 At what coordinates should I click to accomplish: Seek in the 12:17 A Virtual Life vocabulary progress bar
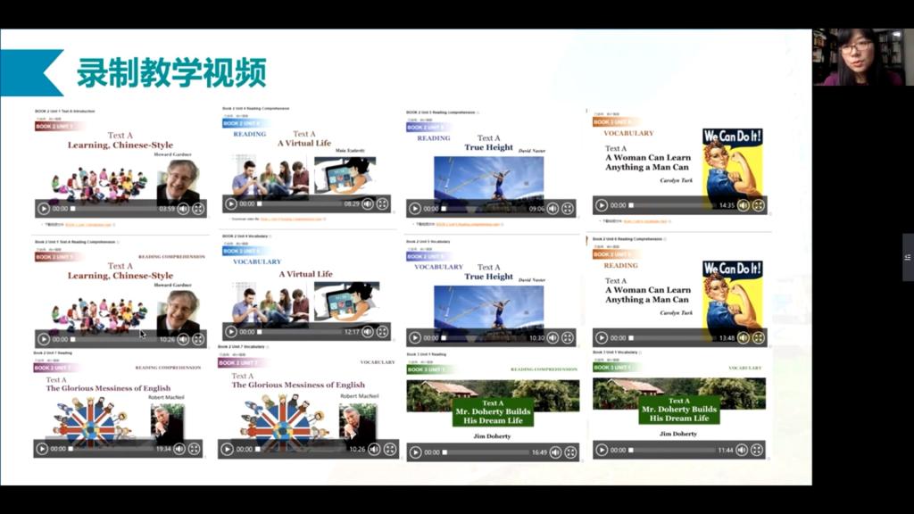(x=300, y=332)
